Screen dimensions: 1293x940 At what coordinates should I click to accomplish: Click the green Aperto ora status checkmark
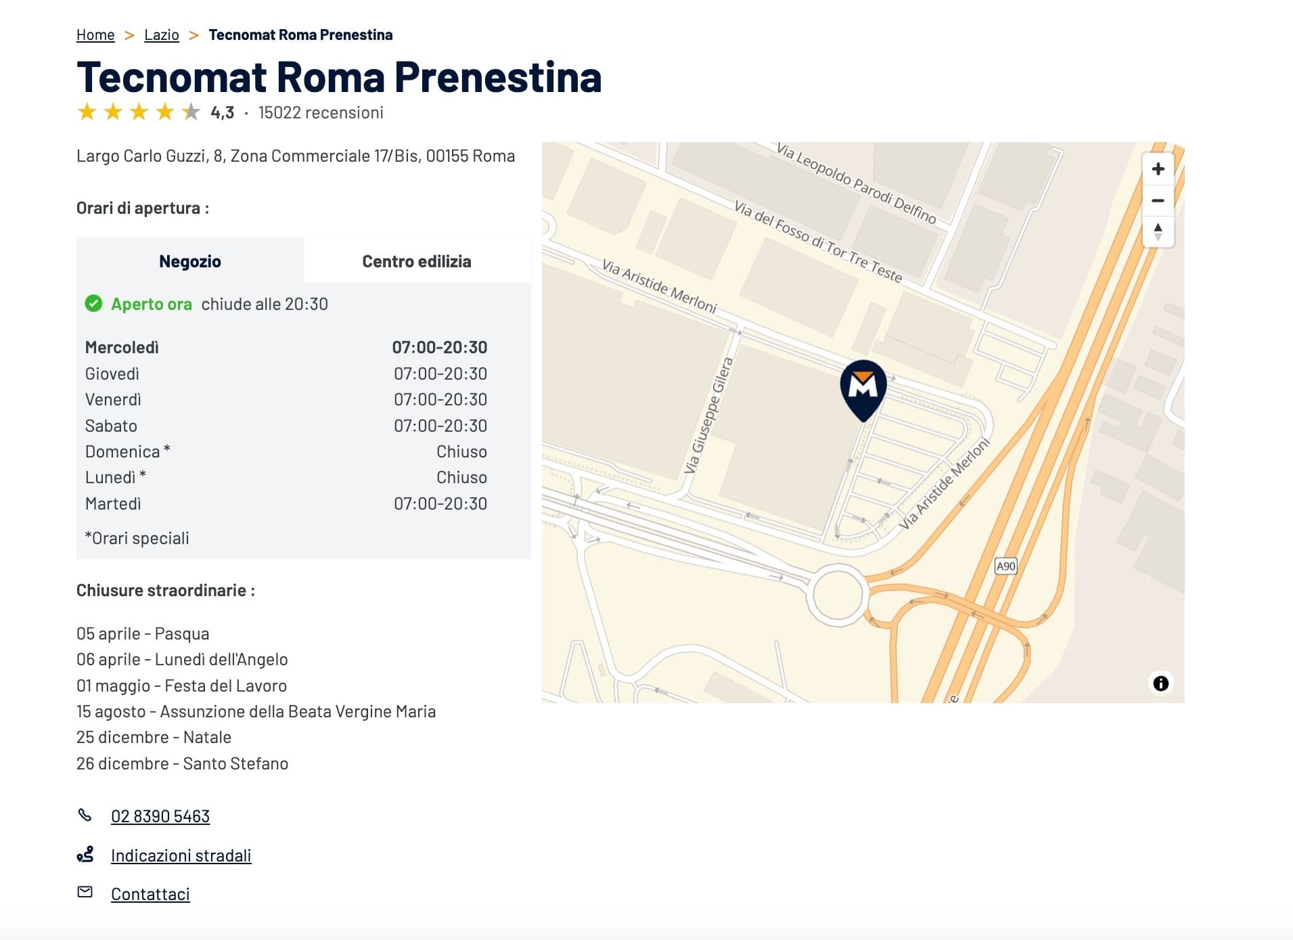(93, 303)
